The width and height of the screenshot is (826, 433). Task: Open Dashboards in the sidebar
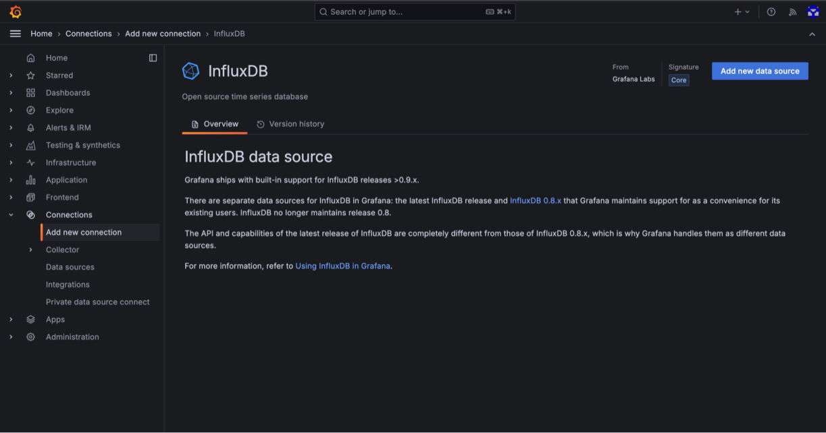[68, 93]
